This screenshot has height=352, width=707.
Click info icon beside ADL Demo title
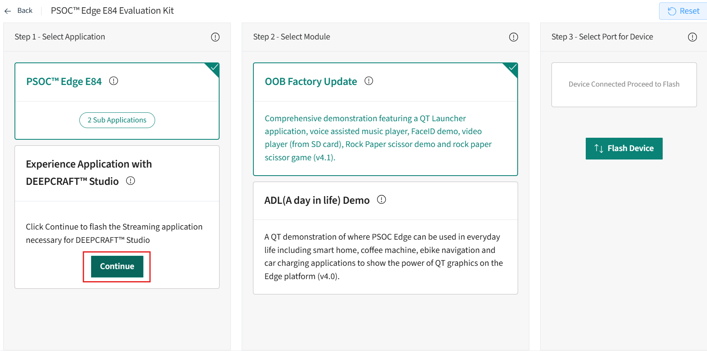[381, 200]
